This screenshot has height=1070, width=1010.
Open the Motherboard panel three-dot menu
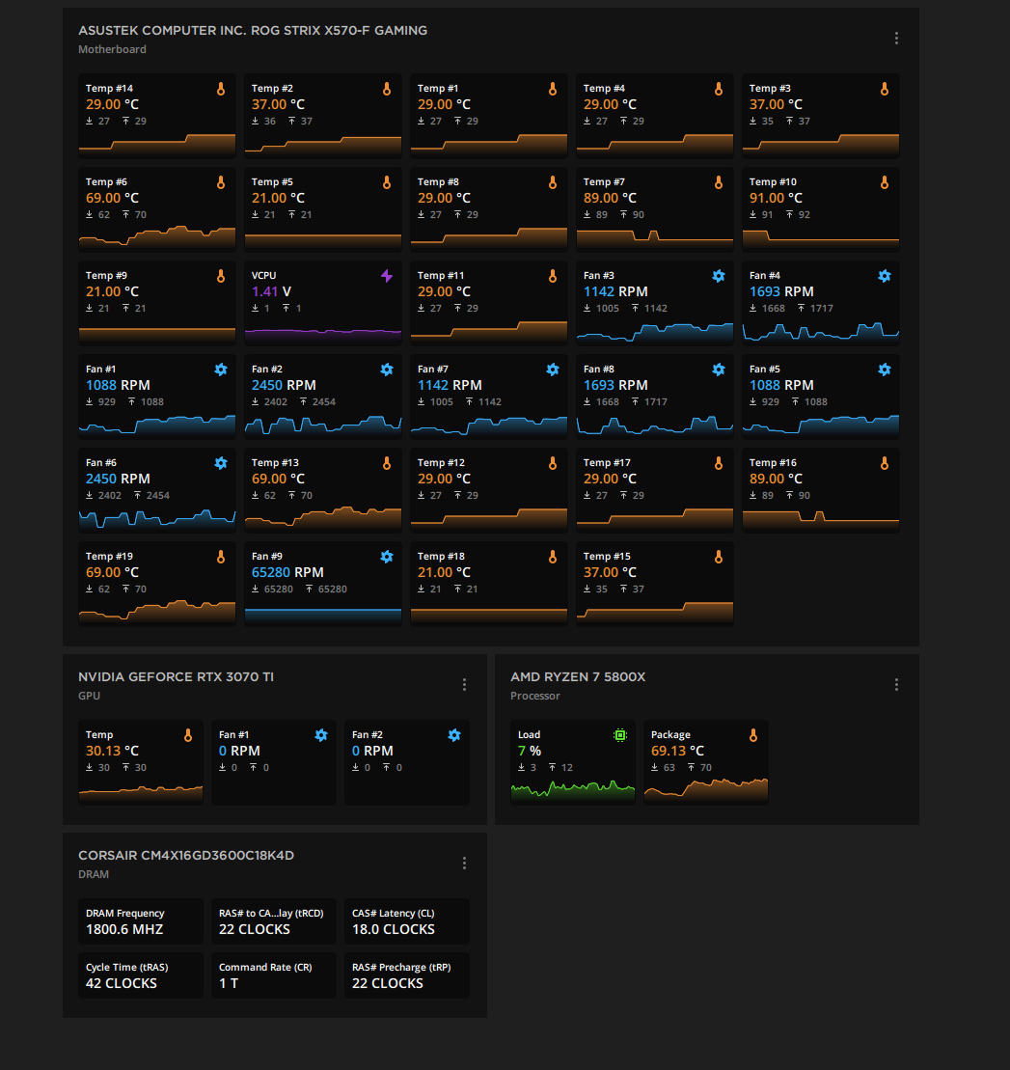click(896, 39)
